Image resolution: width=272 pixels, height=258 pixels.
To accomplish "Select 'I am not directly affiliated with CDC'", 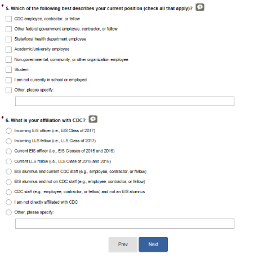I will tap(8, 202).
